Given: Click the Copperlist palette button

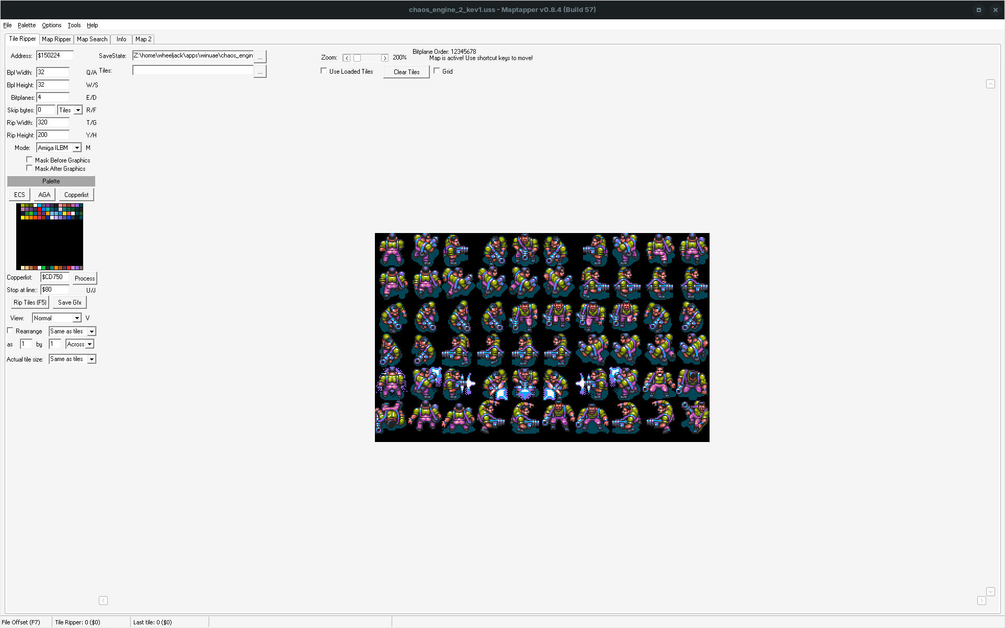Looking at the screenshot, I should pyautogui.click(x=76, y=195).
